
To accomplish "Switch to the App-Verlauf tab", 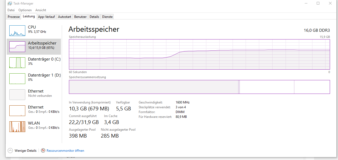I will pyautogui.click(x=46, y=17).
